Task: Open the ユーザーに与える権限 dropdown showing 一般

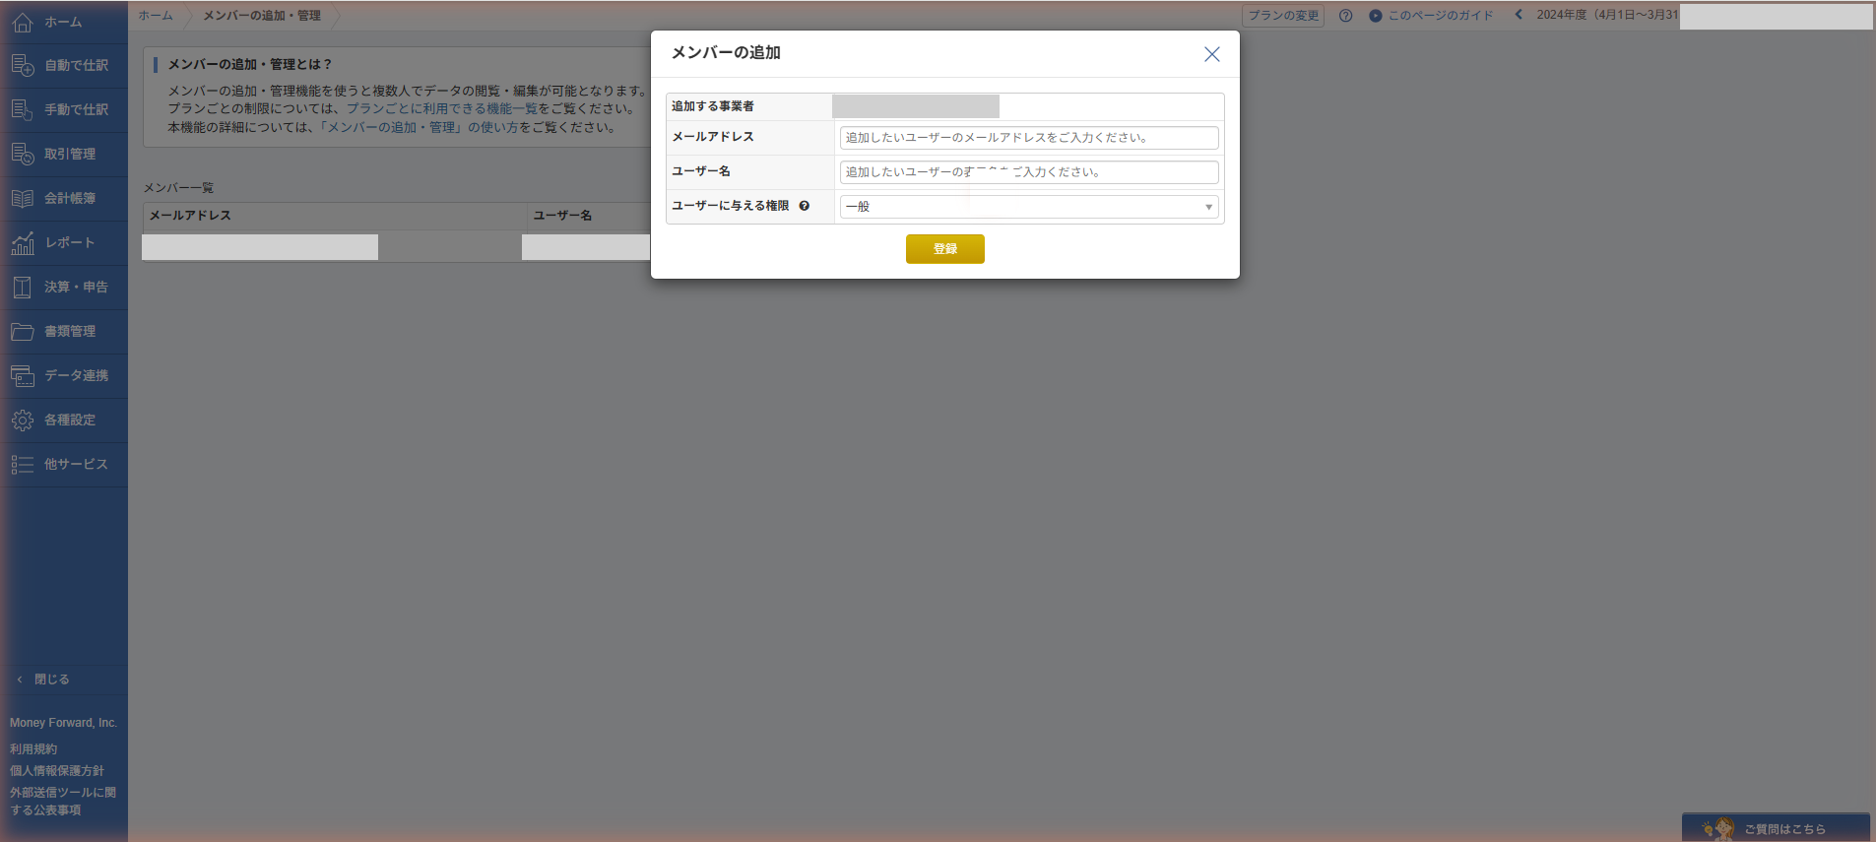Action: tap(1029, 207)
